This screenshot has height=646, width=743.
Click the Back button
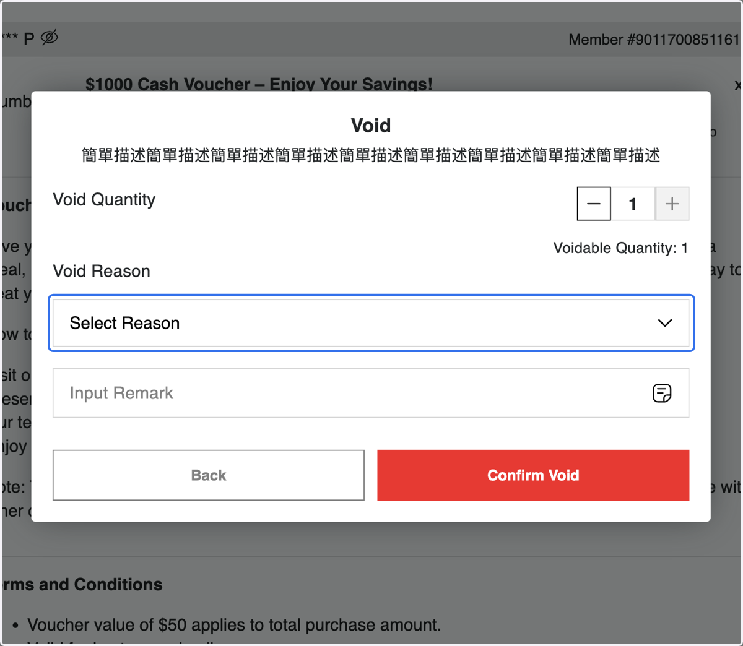pos(209,475)
